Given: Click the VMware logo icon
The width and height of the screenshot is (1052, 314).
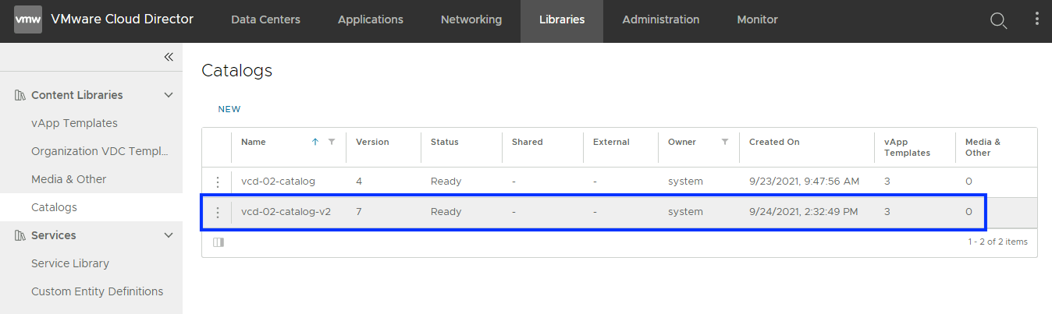Looking at the screenshot, I should pos(27,20).
